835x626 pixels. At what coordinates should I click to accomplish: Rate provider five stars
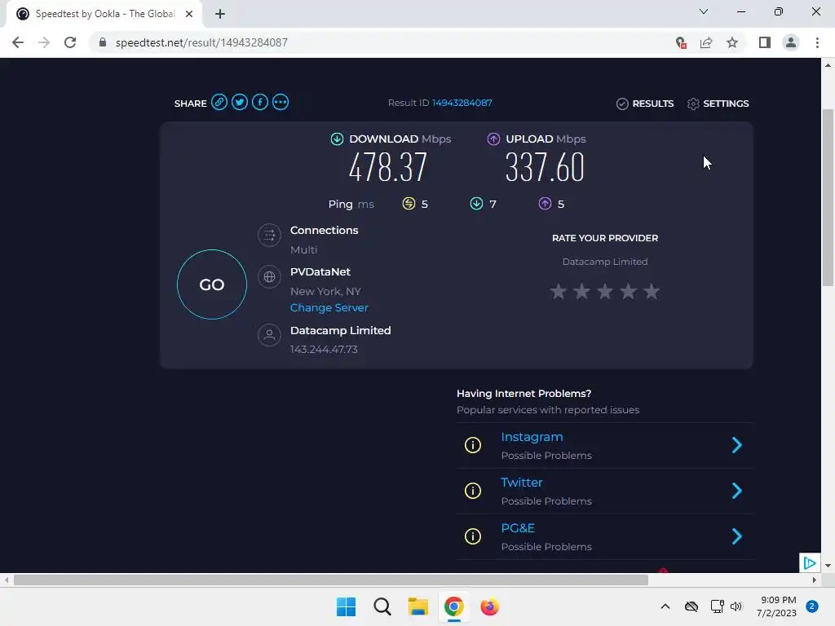point(652,291)
